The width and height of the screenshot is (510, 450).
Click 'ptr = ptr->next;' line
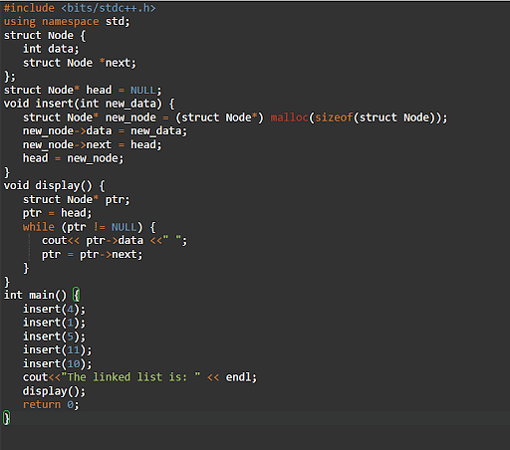(92, 255)
